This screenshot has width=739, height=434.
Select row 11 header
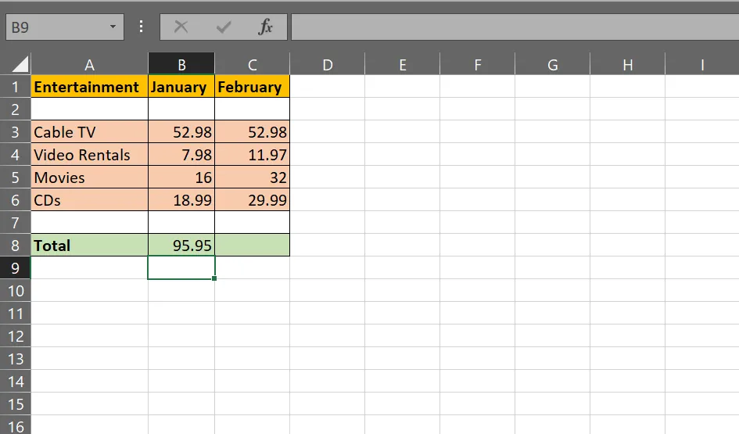pos(15,314)
